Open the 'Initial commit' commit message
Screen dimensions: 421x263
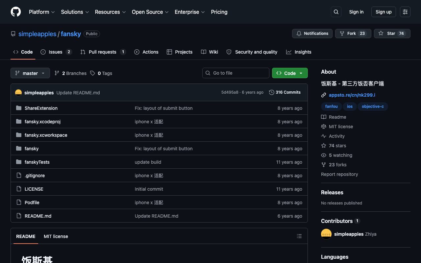pos(149,189)
